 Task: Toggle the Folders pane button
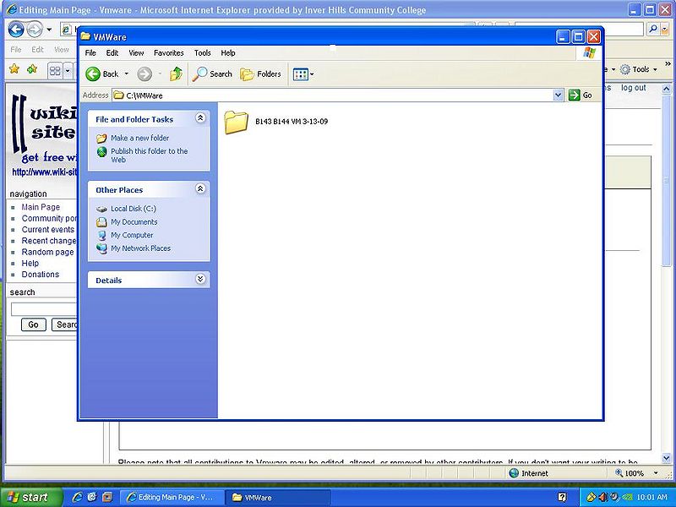click(x=260, y=74)
